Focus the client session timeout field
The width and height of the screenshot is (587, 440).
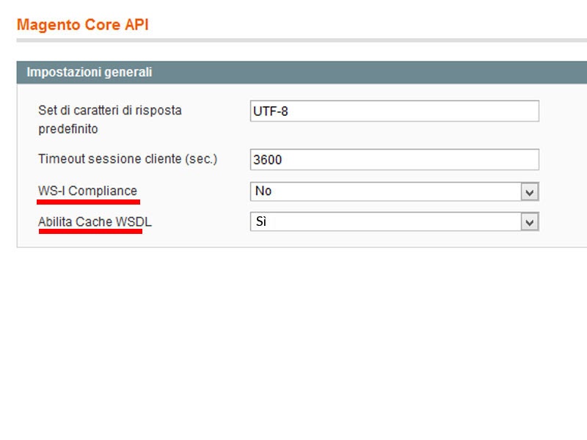click(394, 159)
